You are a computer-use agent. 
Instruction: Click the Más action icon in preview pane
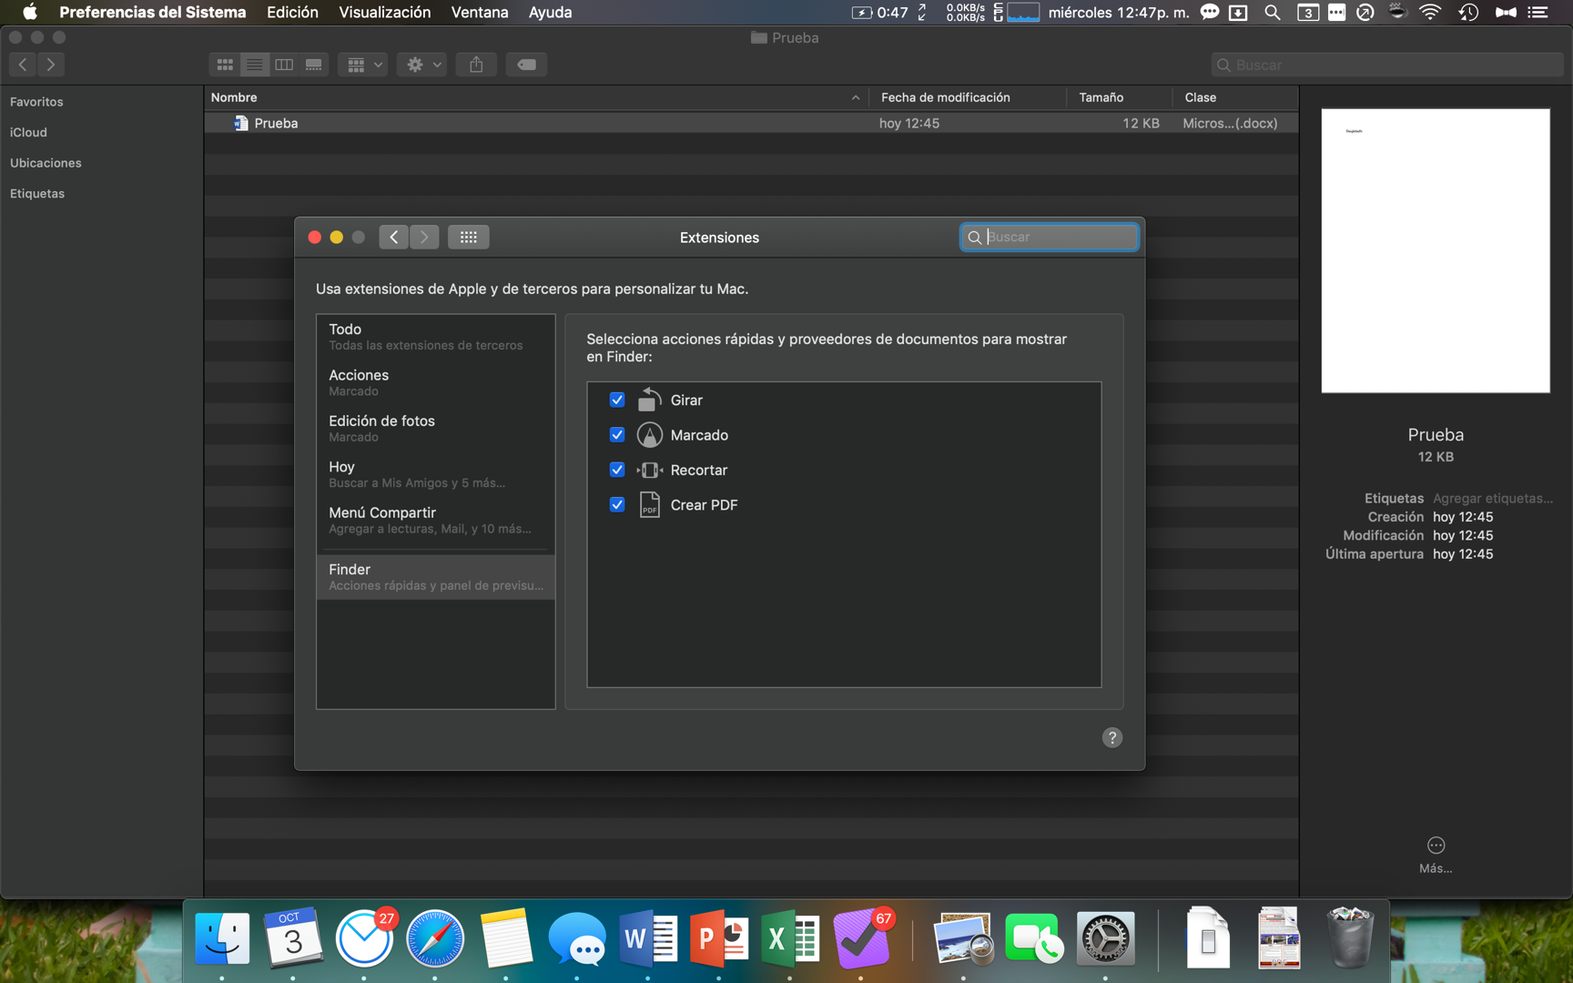coord(1436,846)
